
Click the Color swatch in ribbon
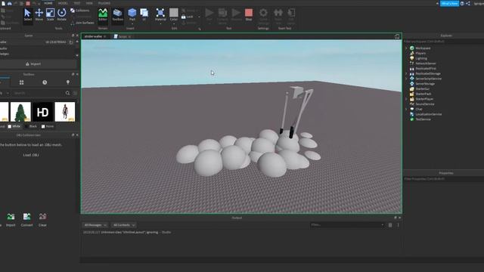click(x=174, y=13)
